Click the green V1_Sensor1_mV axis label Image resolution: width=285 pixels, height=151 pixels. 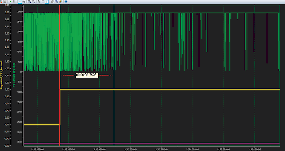(x=14, y=75)
